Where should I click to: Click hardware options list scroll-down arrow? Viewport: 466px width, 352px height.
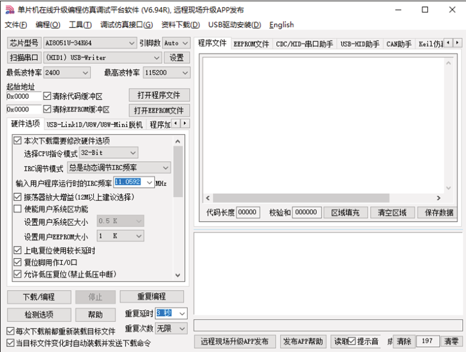click(x=178, y=275)
